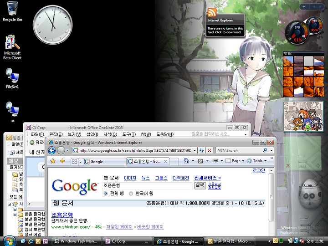Expand the IE toolbar overflow chevron

pyautogui.click(x=272, y=158)
